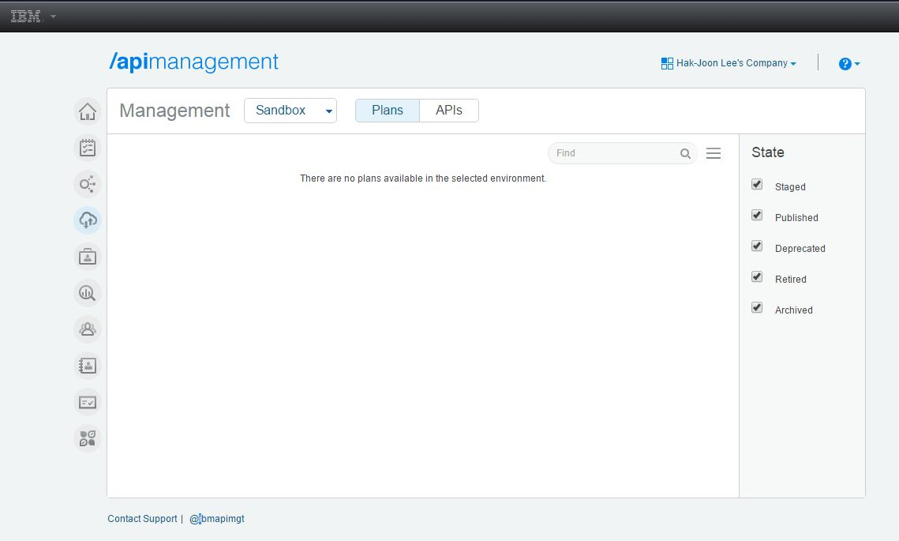Open the Analytics magnifier chart icon
The width and height of the screenshot is (899, 541).
point(88,293)
